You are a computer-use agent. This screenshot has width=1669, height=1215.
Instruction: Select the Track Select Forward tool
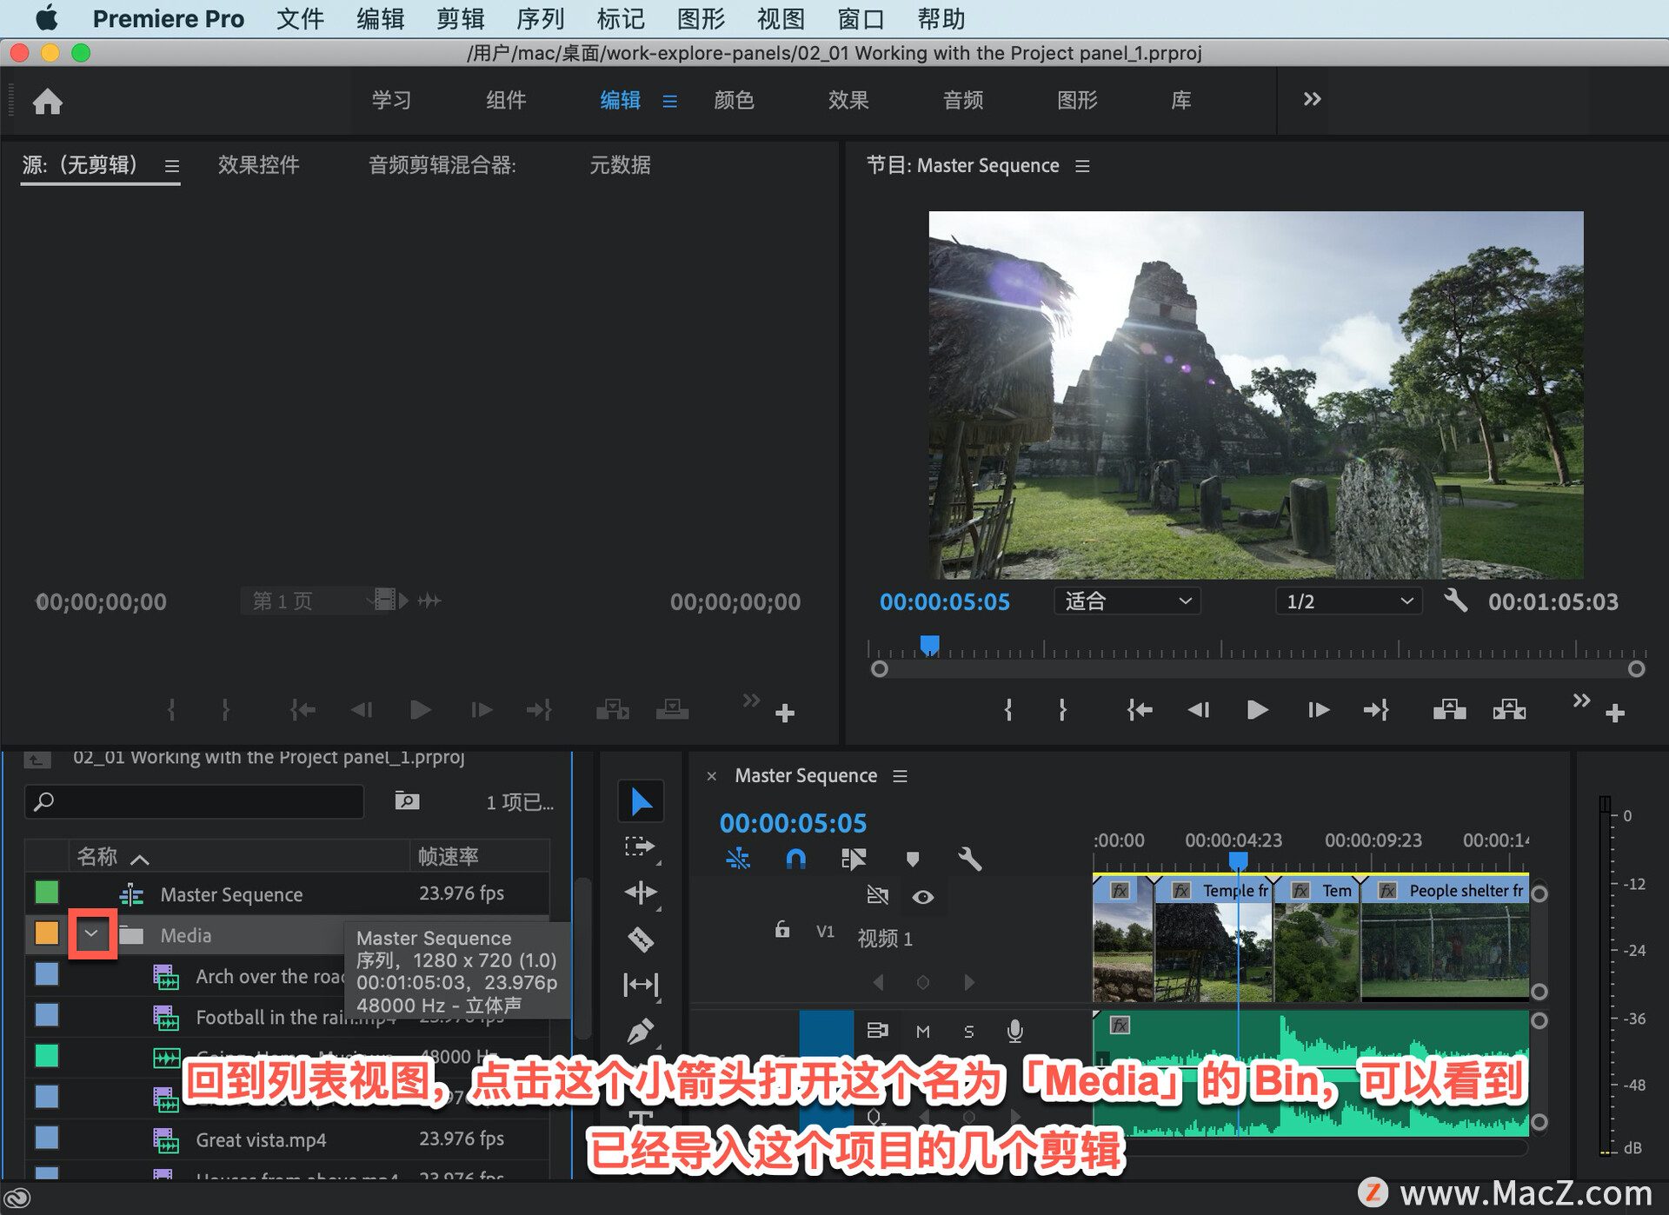641,847
